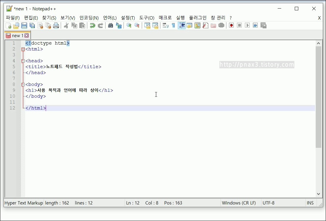This screenshot has height=221, width=326.
Task: Click on the h1 line text
Action: click(69, 90)
